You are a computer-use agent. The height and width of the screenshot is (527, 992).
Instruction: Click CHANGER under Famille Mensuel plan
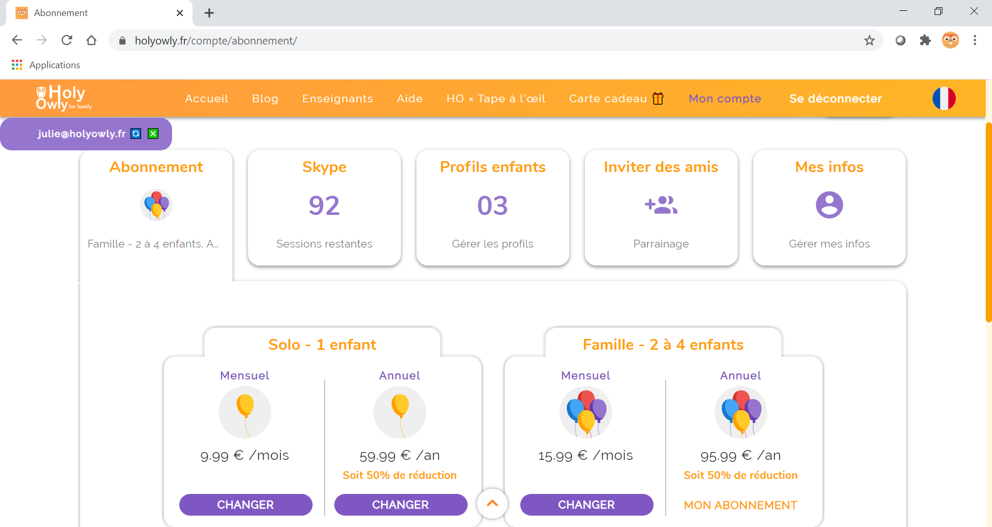point(586,505)
